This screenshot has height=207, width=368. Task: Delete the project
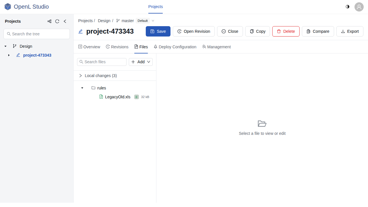point(286,31)
